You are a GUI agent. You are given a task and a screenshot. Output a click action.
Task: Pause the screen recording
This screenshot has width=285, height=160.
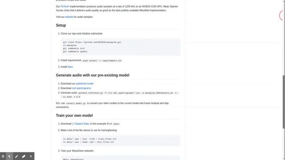point(3,156)
